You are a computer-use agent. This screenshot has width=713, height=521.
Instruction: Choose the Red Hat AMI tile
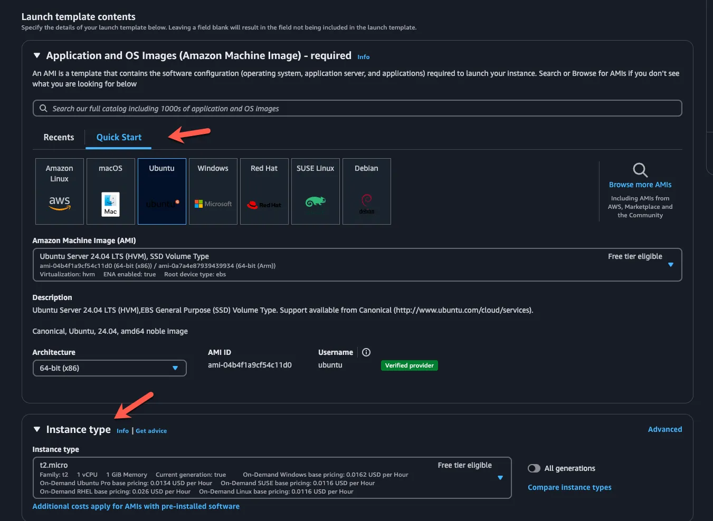[x=264, y=191]
